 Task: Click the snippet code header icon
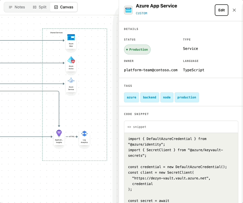tap(129, 127)
